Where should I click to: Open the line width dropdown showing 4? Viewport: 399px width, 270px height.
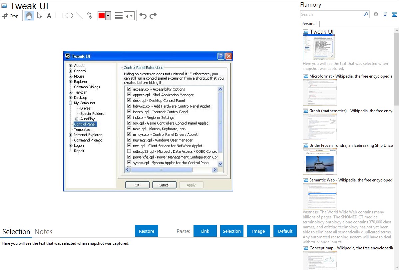129,16
